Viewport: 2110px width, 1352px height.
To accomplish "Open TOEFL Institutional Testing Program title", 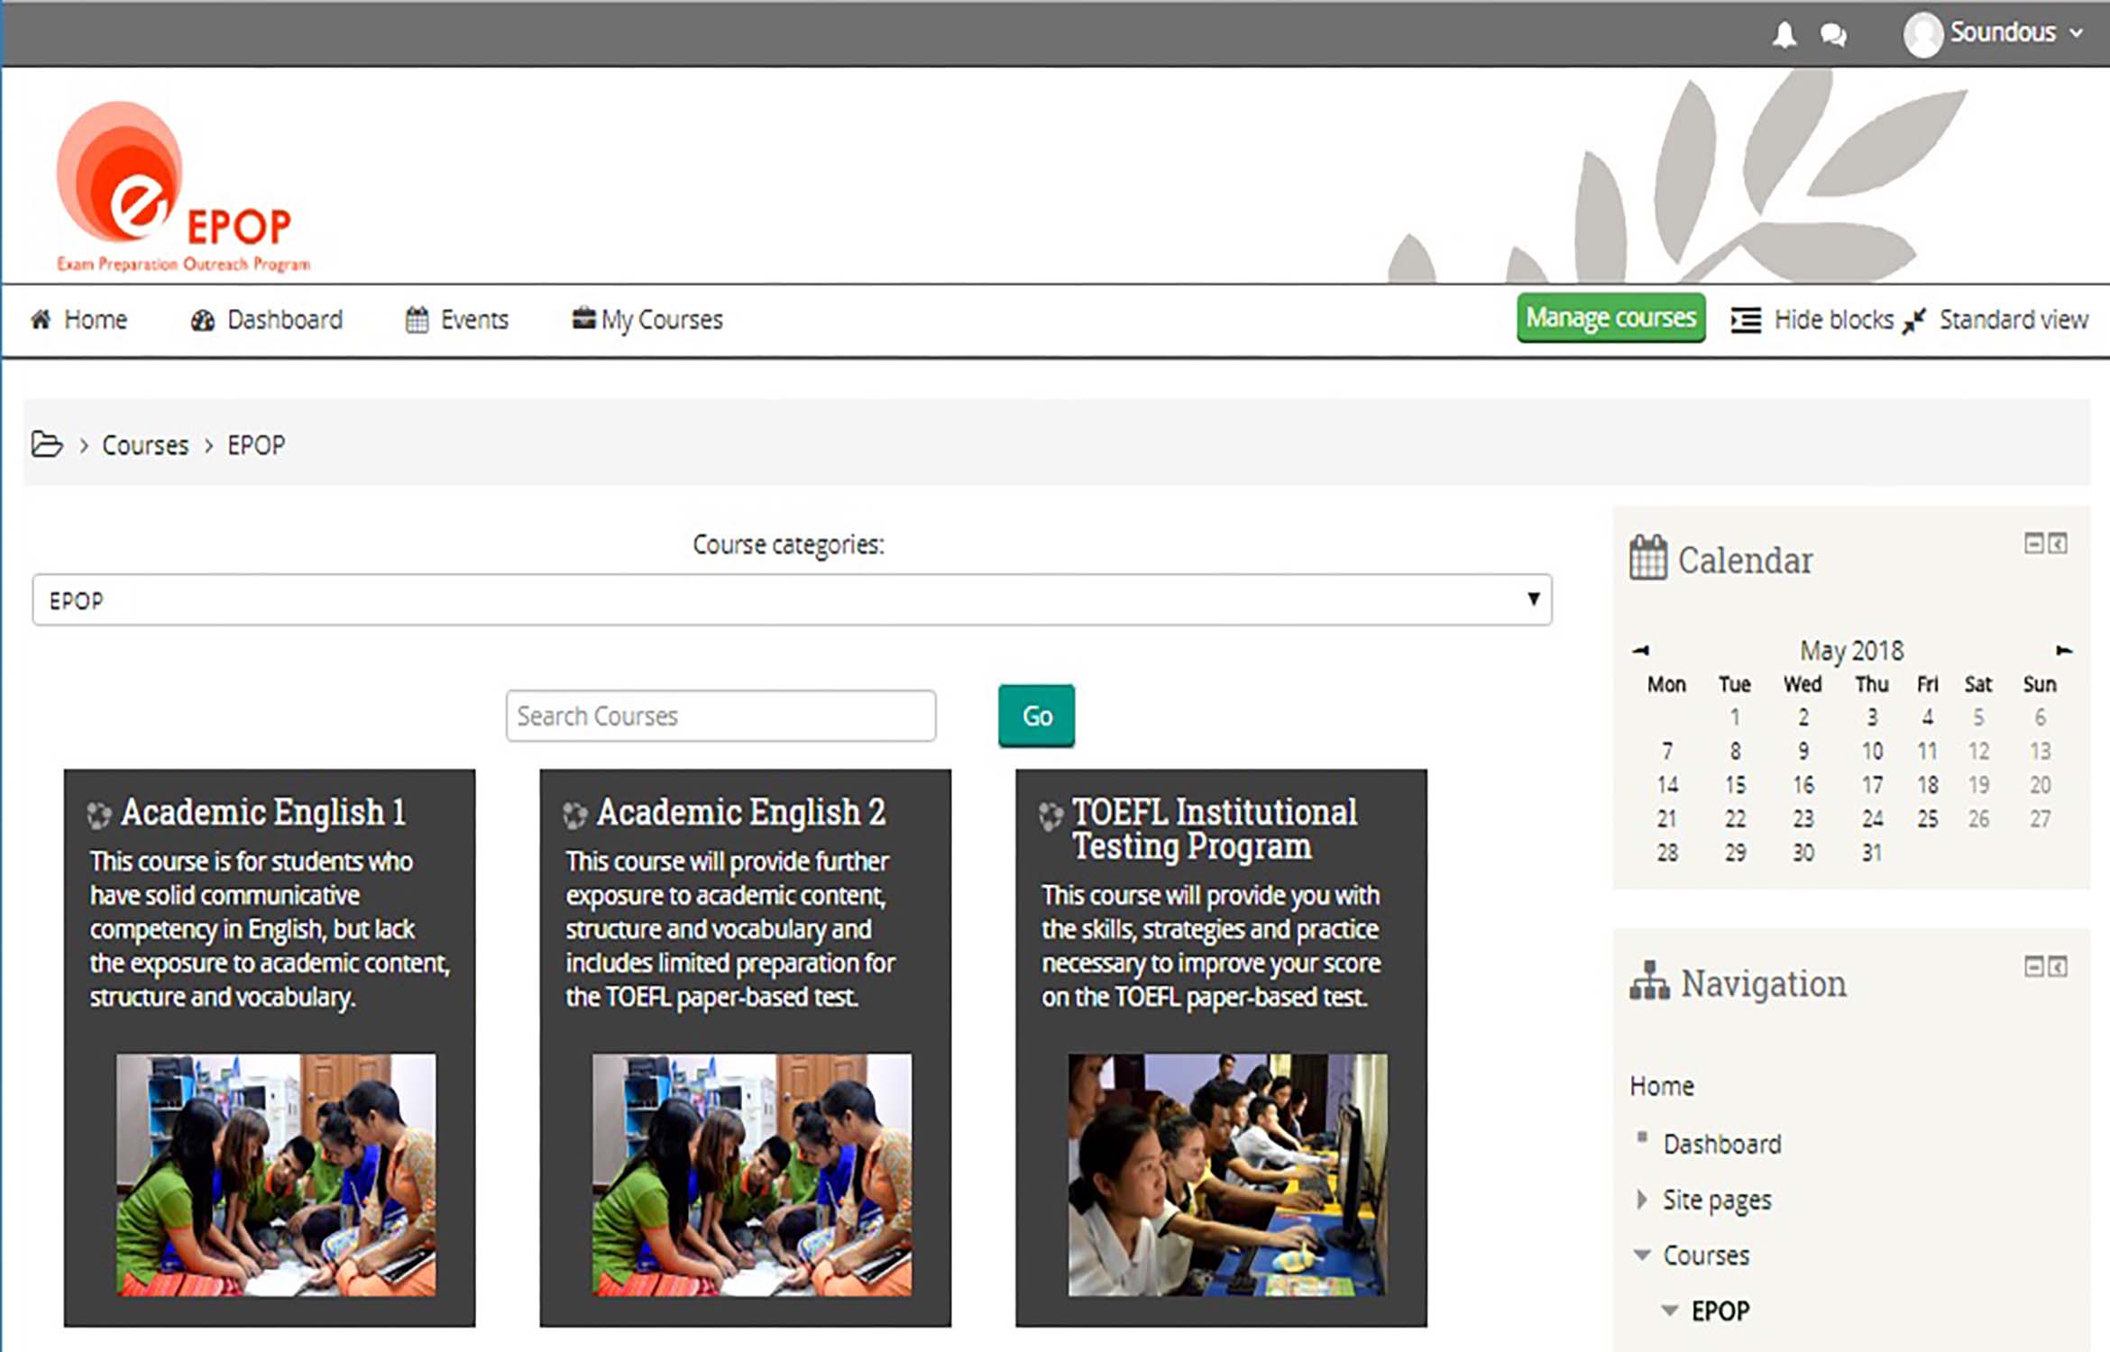I will click(x=1215, y=829).
